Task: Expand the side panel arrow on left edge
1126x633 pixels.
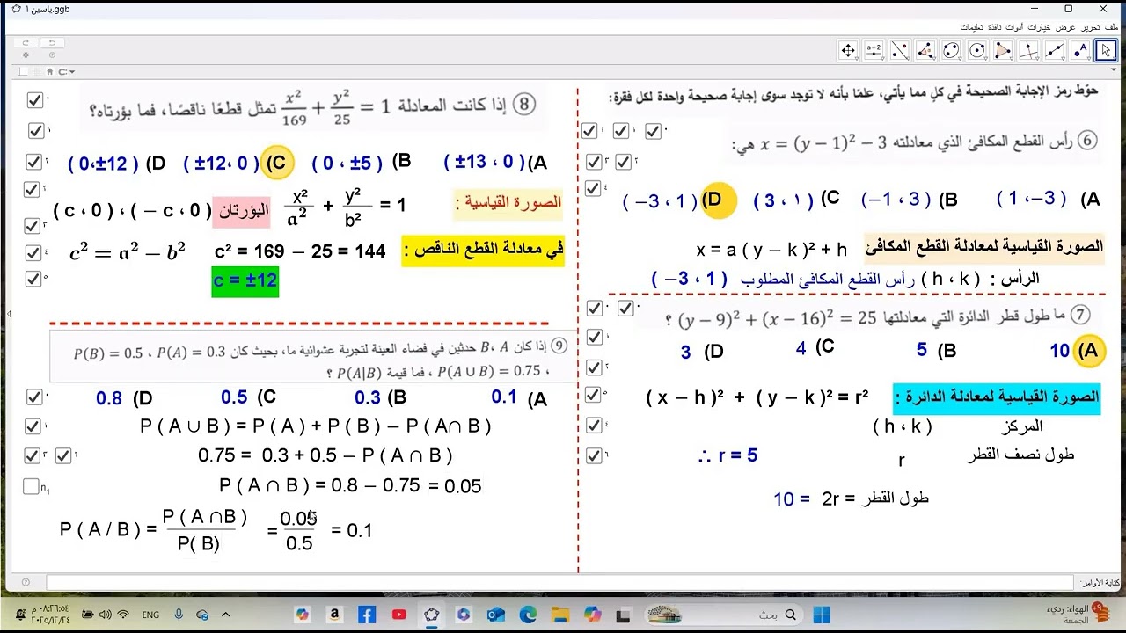Action: tap(9, 314)
